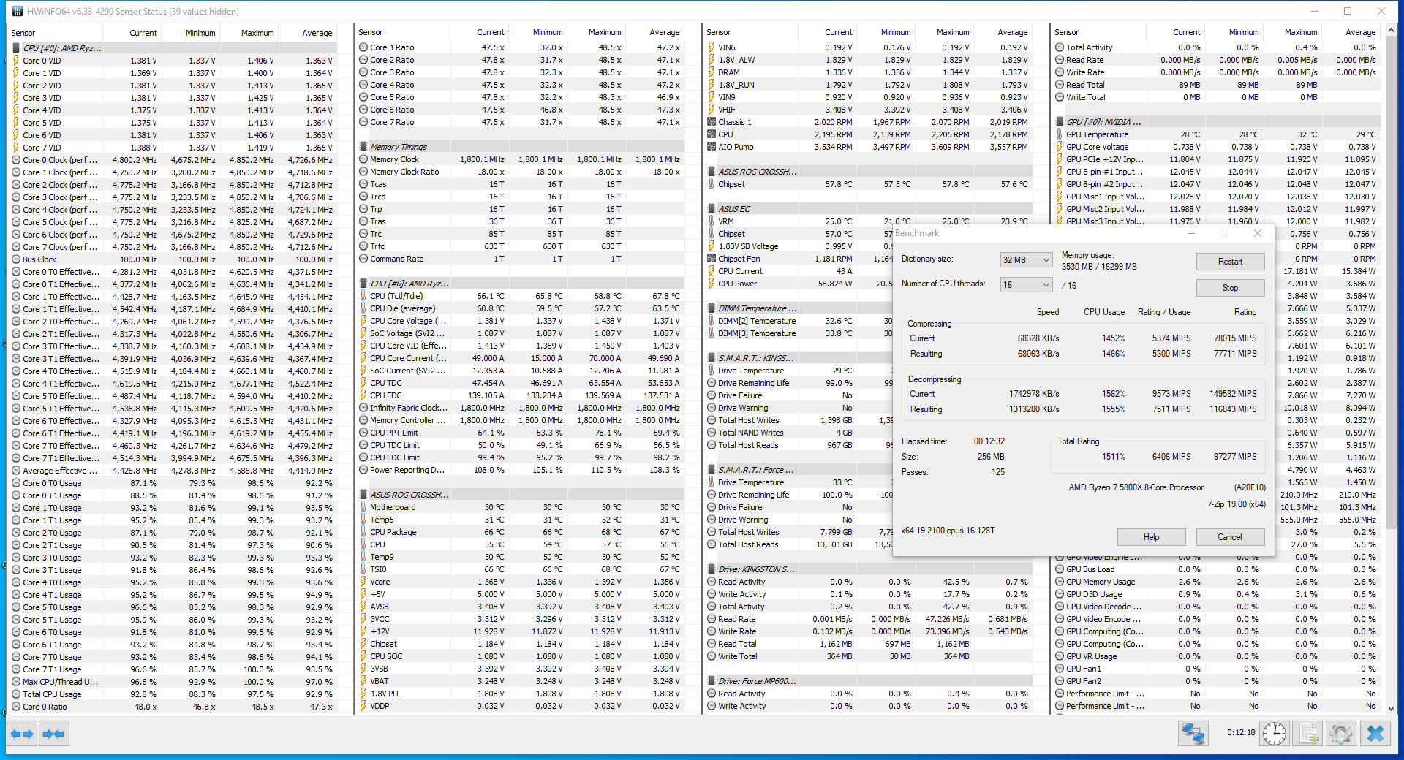
Task: Click the fan icon beside Chassis 1
Action: tap(712, 122)
